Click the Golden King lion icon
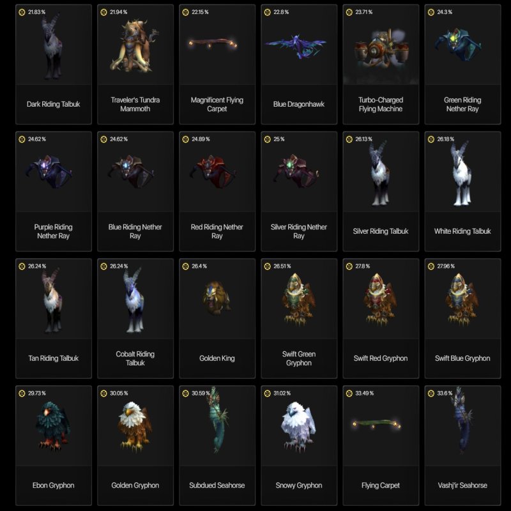Image resolution: width=511 pixels, height=511 pixels. pyautogui.click(x=217, y=298)
